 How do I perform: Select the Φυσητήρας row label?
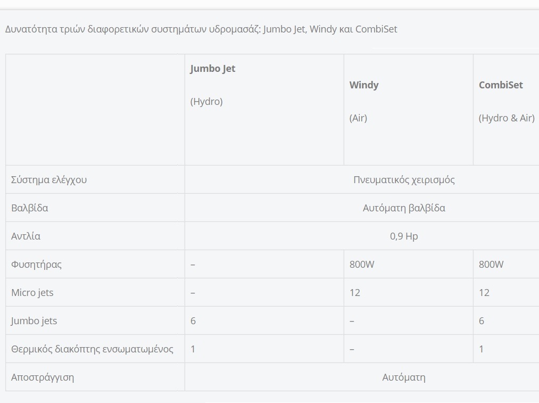point(36,264)
